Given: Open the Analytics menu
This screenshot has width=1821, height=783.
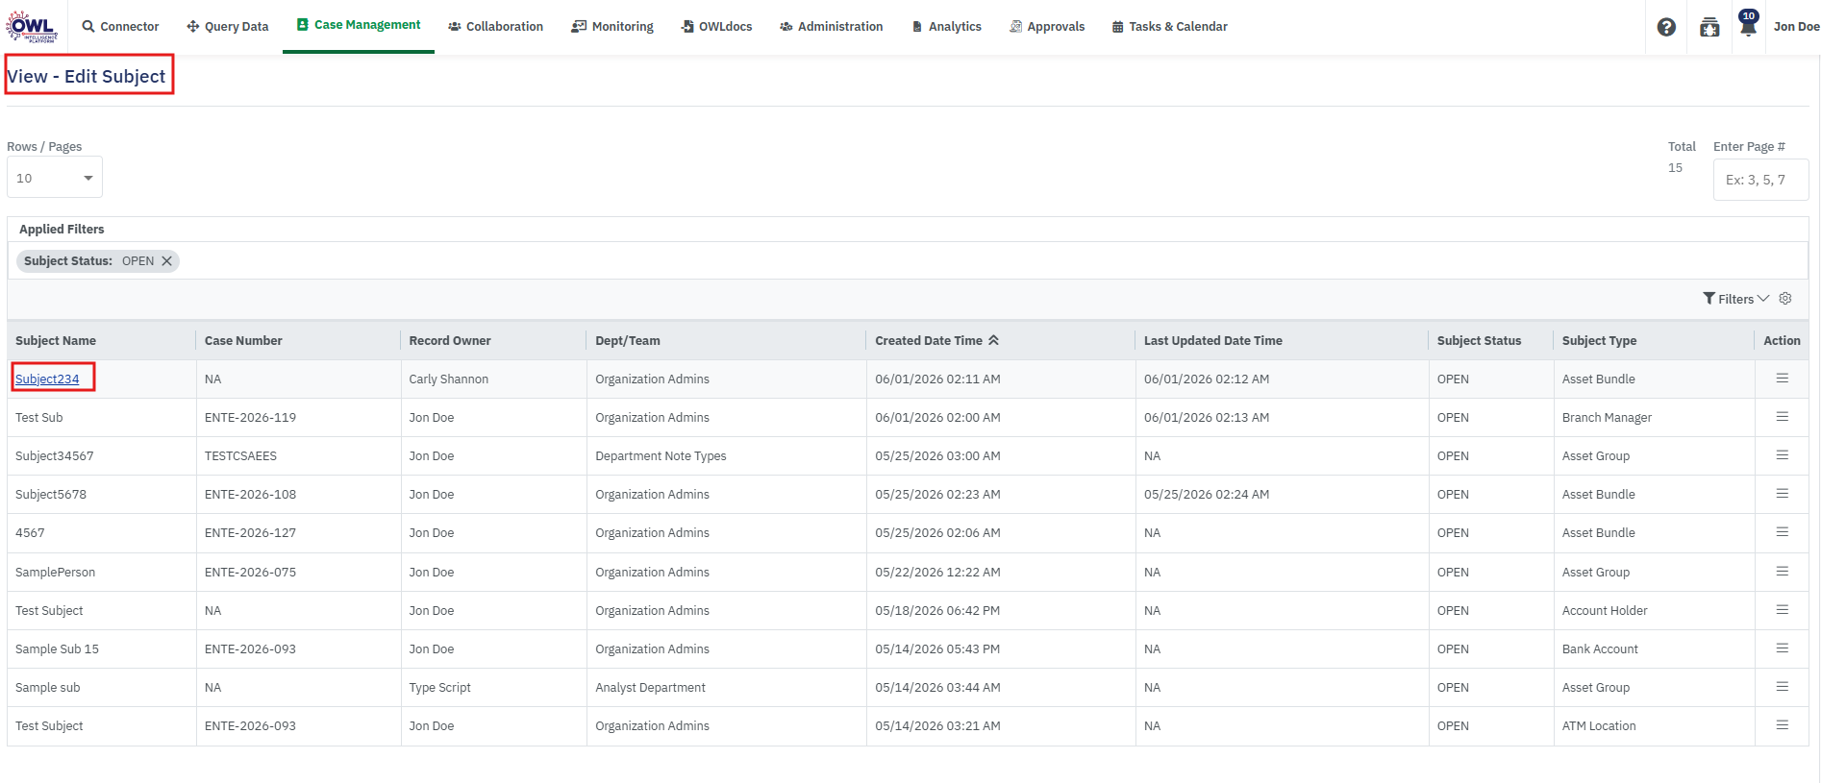Looking at the screenshot, I should (947, 27).
